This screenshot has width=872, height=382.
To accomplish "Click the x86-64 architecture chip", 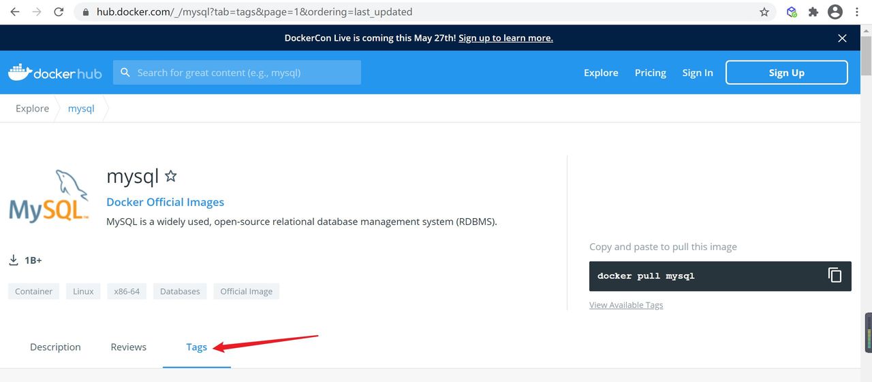I will 127,292.
